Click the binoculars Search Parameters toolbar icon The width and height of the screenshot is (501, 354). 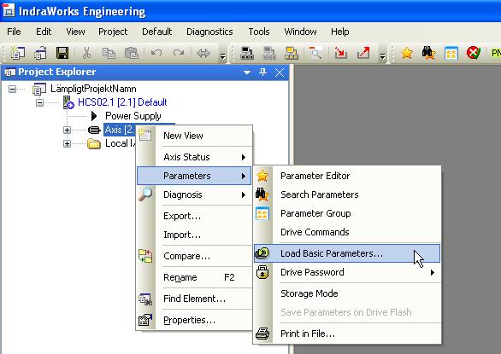point(428,53)
